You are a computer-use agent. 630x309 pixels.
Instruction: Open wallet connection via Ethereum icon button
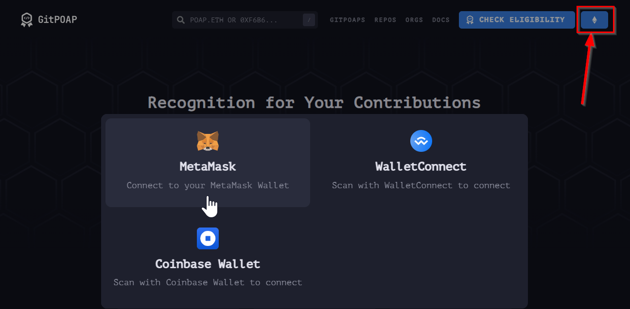pos(594,20)
